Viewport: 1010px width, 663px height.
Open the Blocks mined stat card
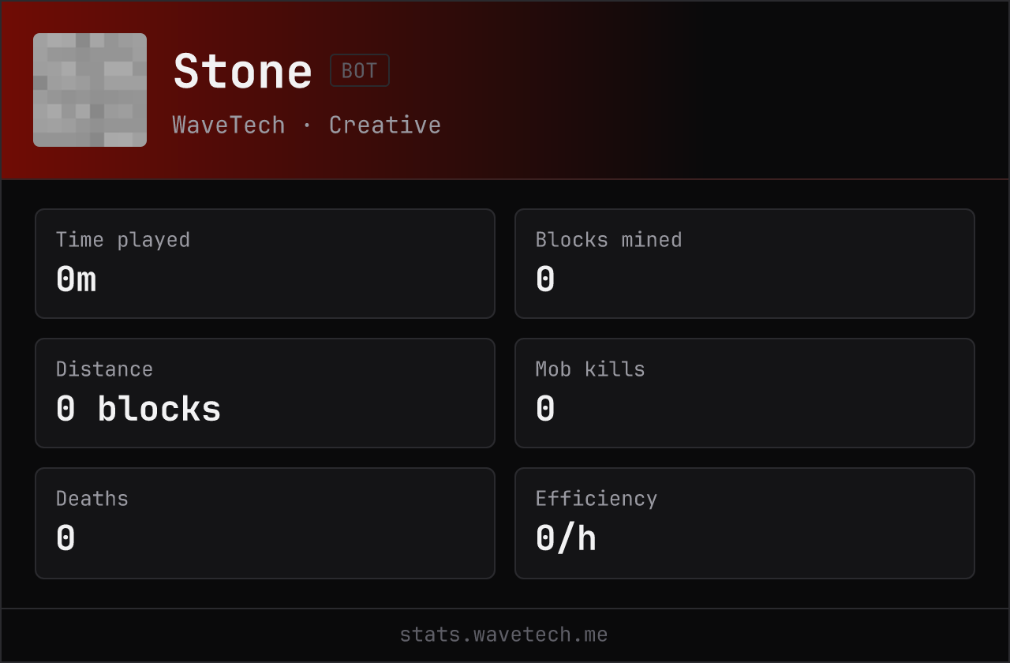tap(745, 264)
